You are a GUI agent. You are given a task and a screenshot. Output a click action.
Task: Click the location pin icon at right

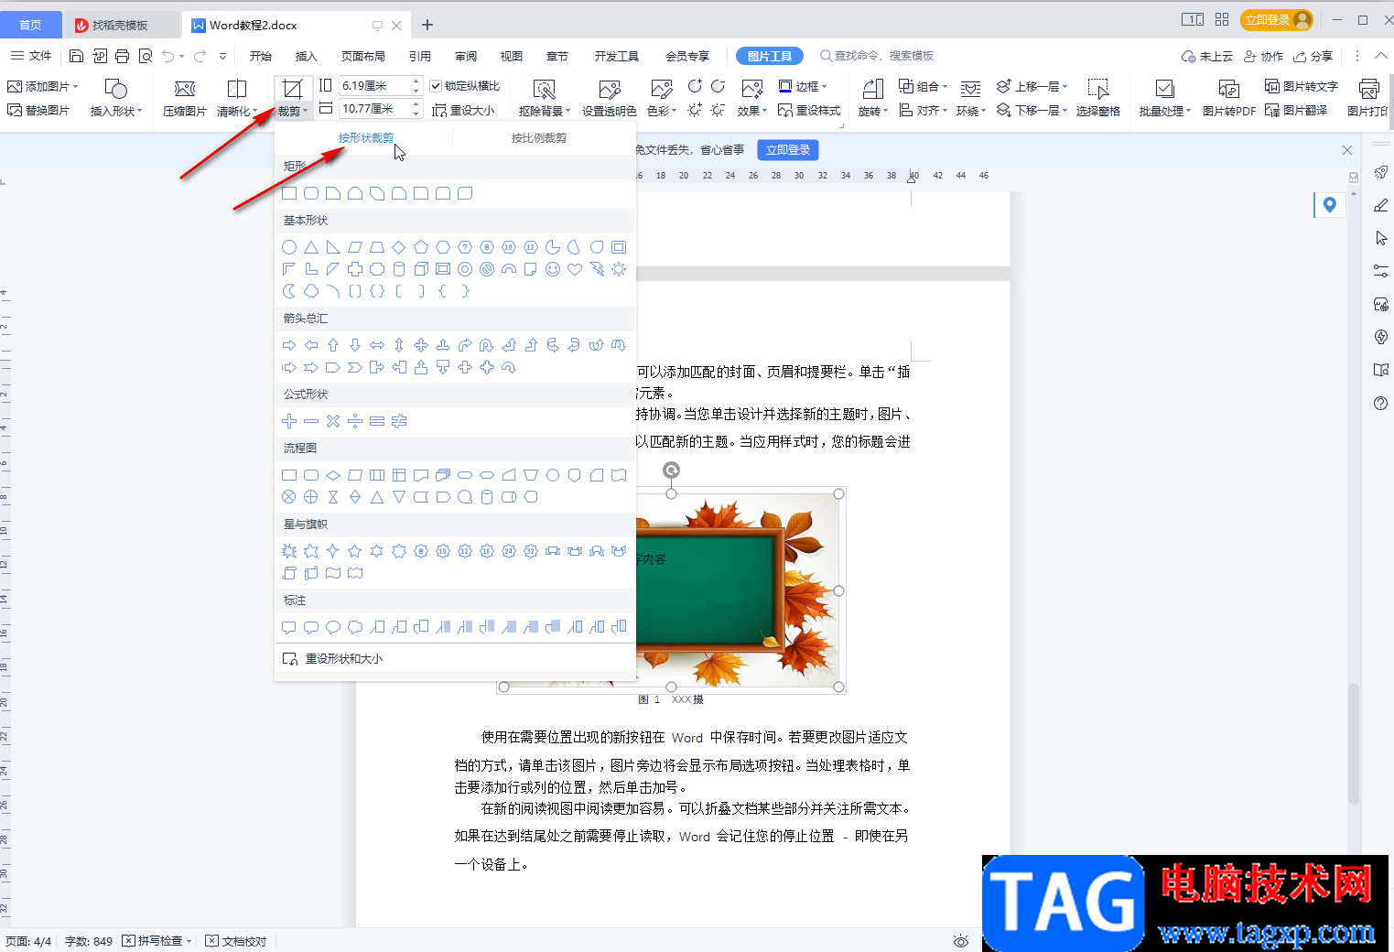pyautogui.click(x=1330, y=205)
